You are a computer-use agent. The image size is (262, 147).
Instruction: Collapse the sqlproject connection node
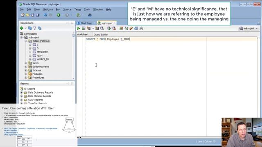[22, 37]
